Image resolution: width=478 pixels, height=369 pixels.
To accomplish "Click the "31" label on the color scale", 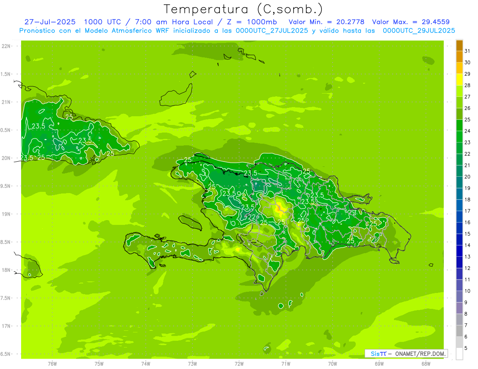I will tap(467, 51).
